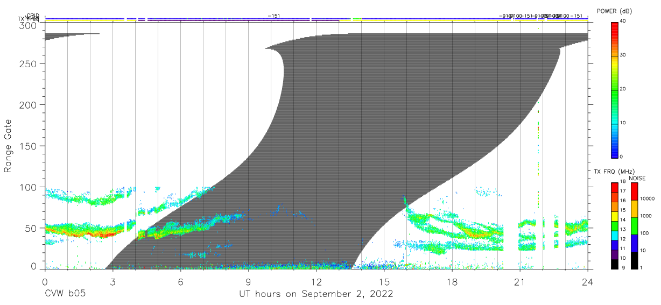This screenshot has height=305, width=661.
Task: Click the 50 range gate tick label
Action: tap(31, 228)
